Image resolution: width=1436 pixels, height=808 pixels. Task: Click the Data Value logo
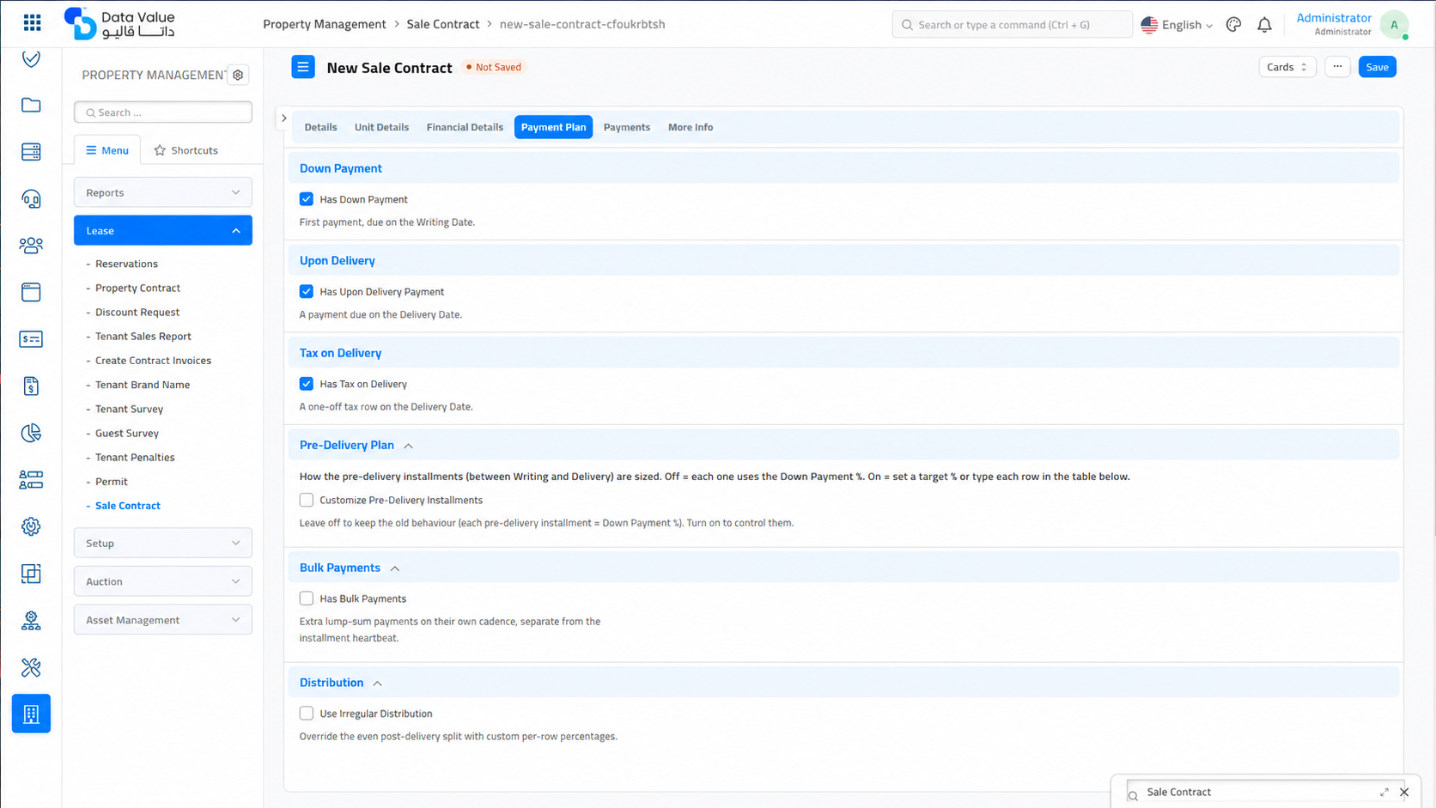(x=119, y=24)
